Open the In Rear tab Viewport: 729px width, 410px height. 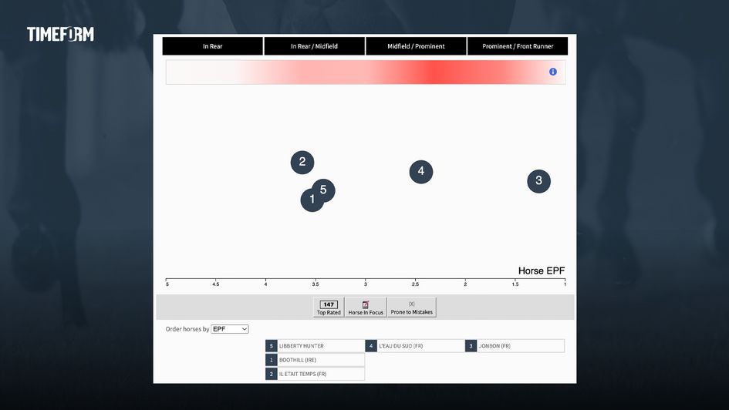click(212, 46)
